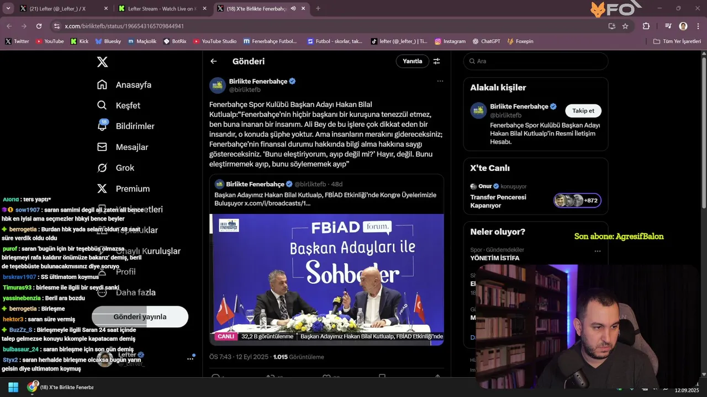This screenshot has height=397, width=707.
Task: Open reply filter settings icon beside Yanıtla
Action: [436, 61]
